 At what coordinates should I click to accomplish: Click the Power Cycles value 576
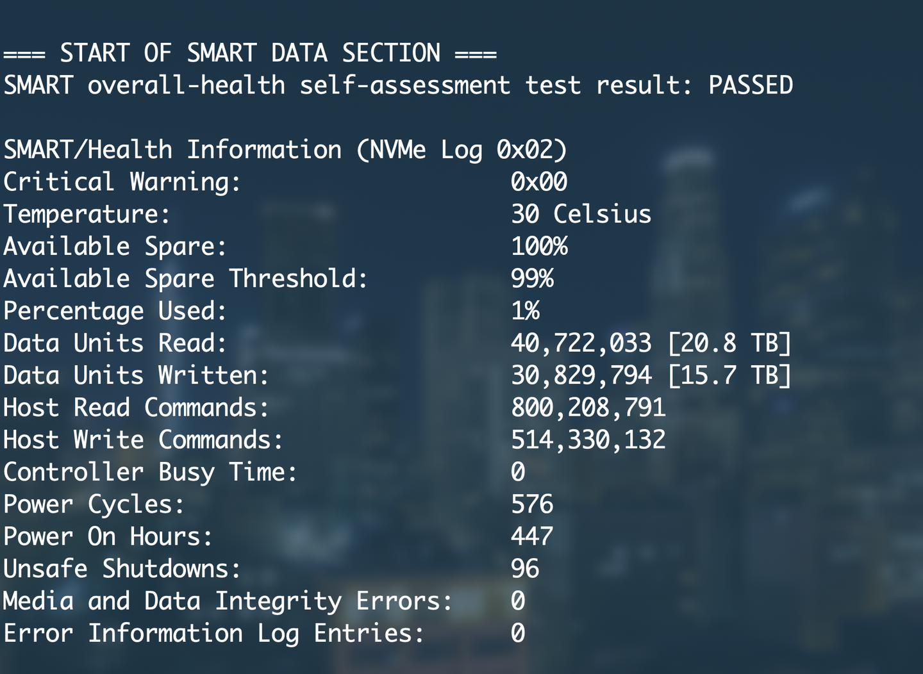(532, 504)
